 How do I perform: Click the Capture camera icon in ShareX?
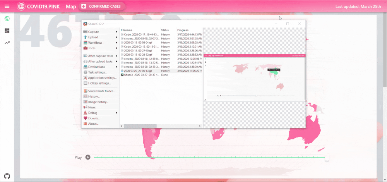click(86, 32)
